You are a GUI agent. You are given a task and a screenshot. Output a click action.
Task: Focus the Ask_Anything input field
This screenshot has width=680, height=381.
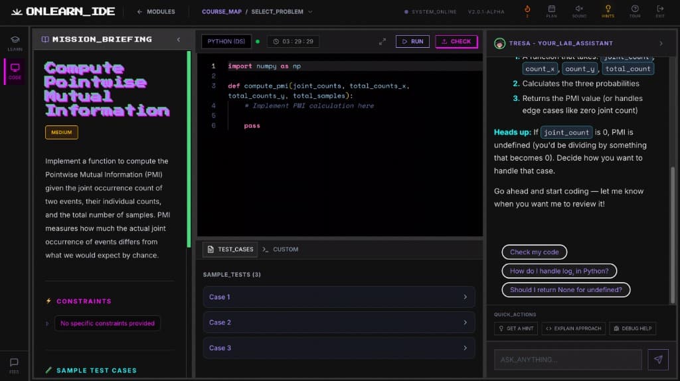point(567,359)
